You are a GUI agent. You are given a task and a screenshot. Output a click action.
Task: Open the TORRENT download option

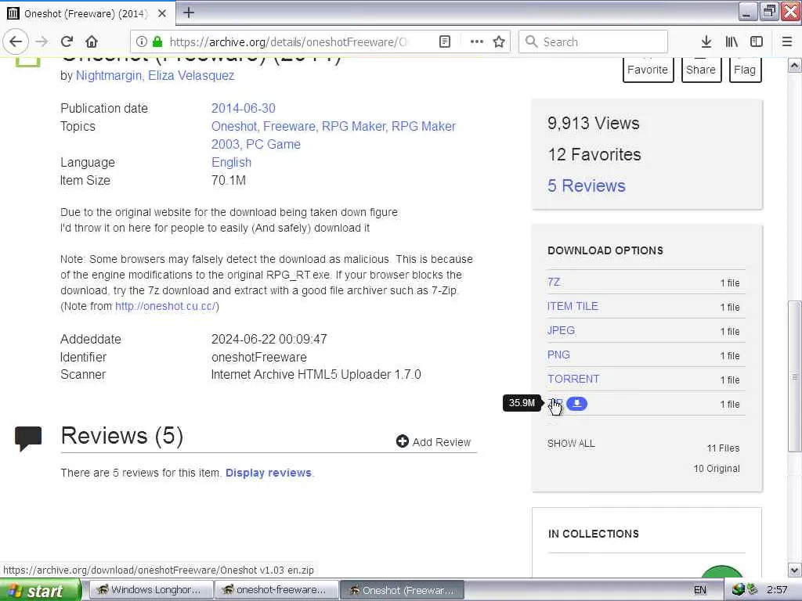573,380
